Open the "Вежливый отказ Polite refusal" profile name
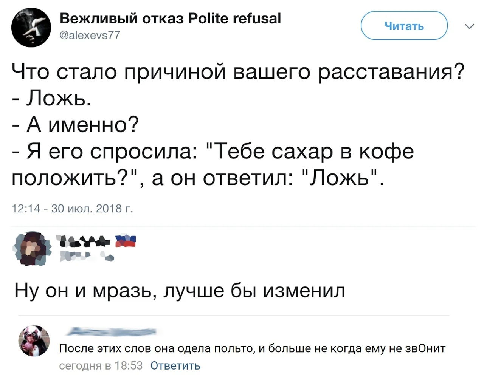 click(x=170, y=18)
